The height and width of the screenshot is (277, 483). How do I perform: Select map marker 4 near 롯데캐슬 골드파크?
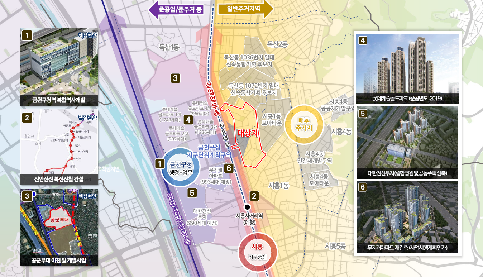click(188, 120)
